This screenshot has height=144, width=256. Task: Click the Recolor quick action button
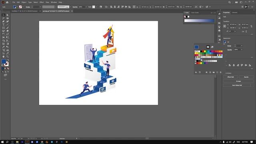pyautogui.click(x=246, y=77)
